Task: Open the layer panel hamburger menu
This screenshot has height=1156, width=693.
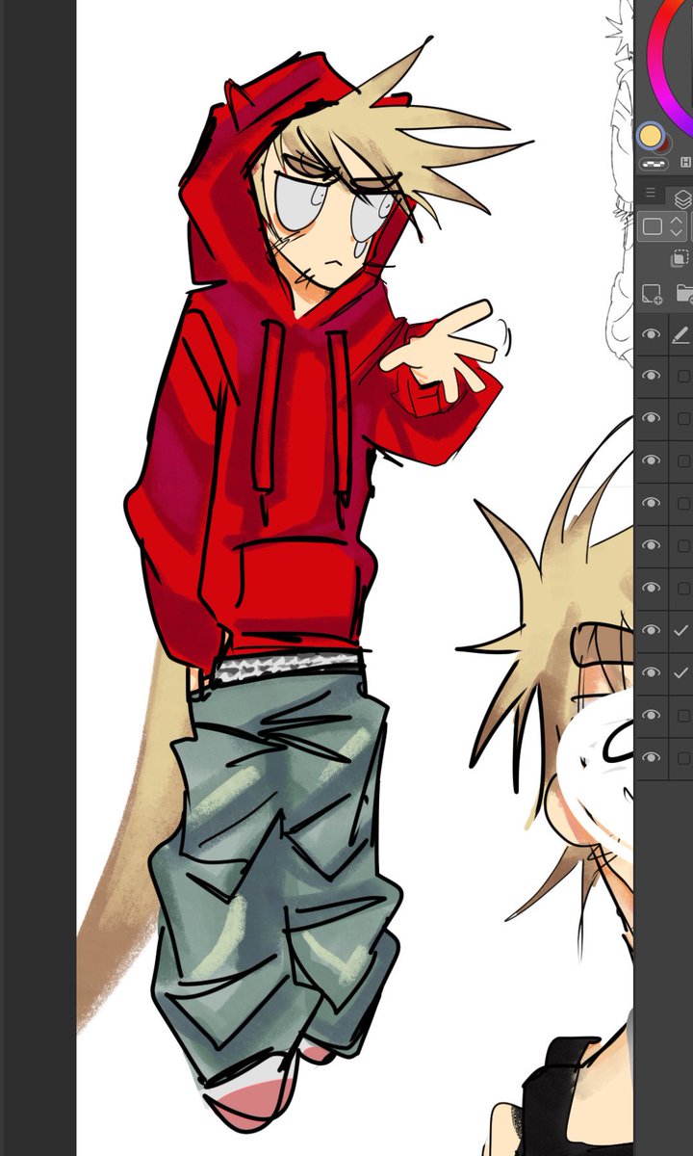Action: pyautogui.click(x=651, y=194)
